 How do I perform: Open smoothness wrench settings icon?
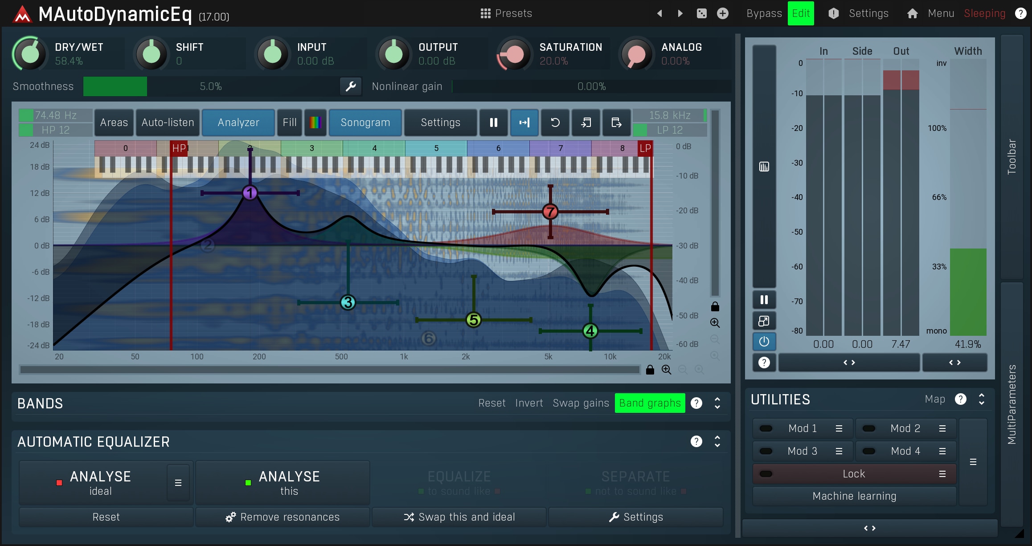pos(351,86)
